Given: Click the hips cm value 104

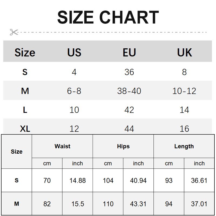Looking at the screenshot, I should click(x=108, y=180).
